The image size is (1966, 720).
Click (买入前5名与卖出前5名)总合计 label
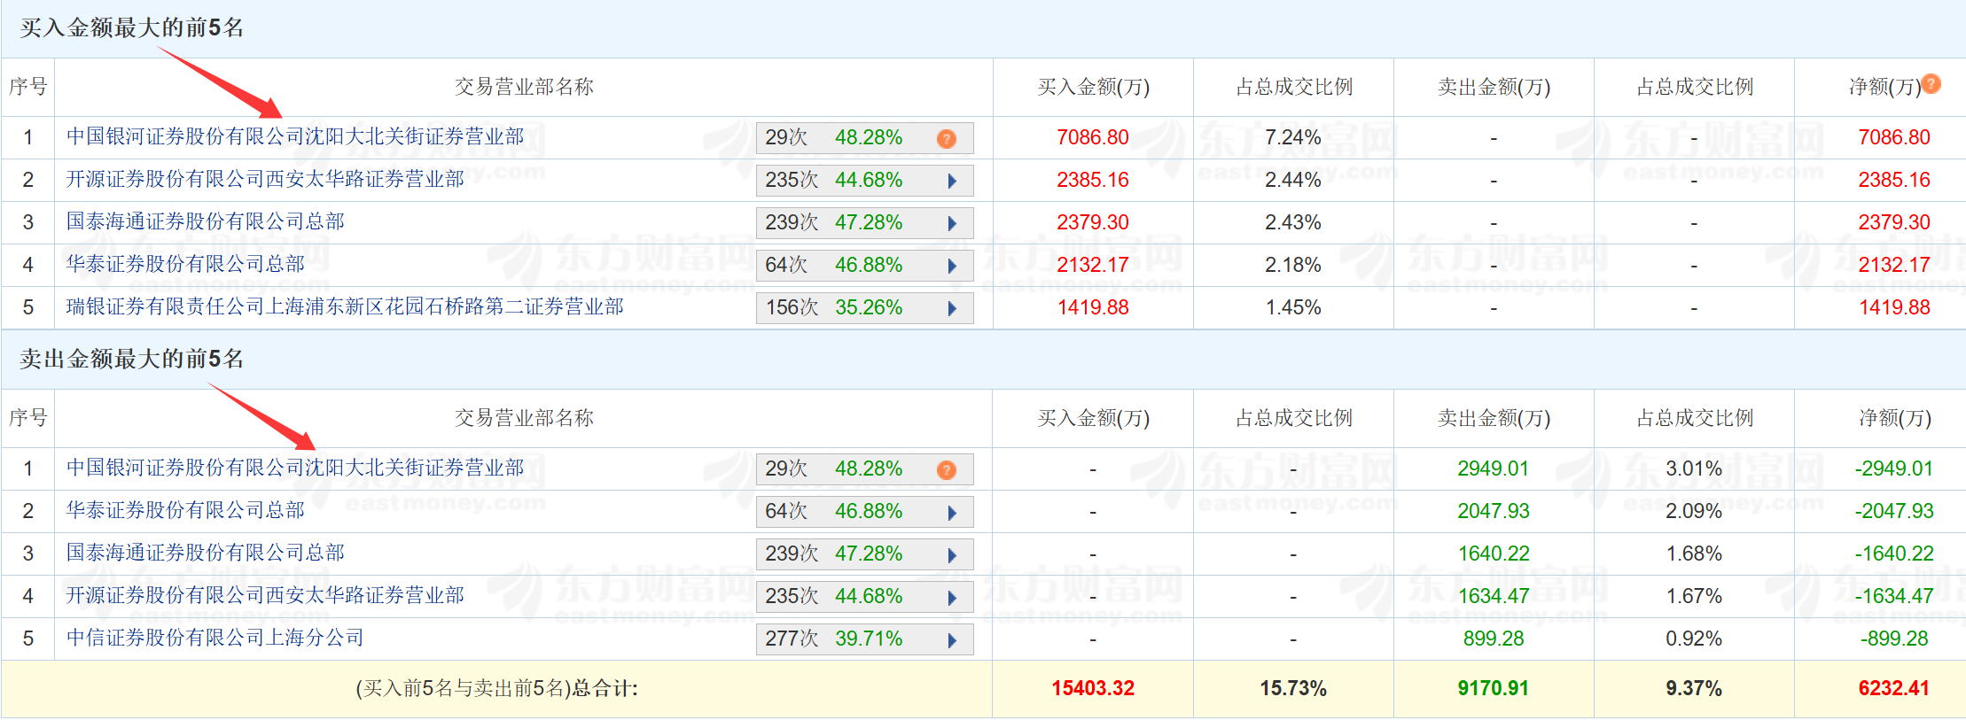[x=497, y=688]
